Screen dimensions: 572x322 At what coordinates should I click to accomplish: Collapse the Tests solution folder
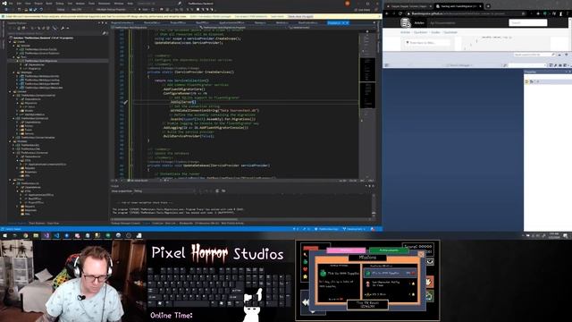tap(10, 180)
